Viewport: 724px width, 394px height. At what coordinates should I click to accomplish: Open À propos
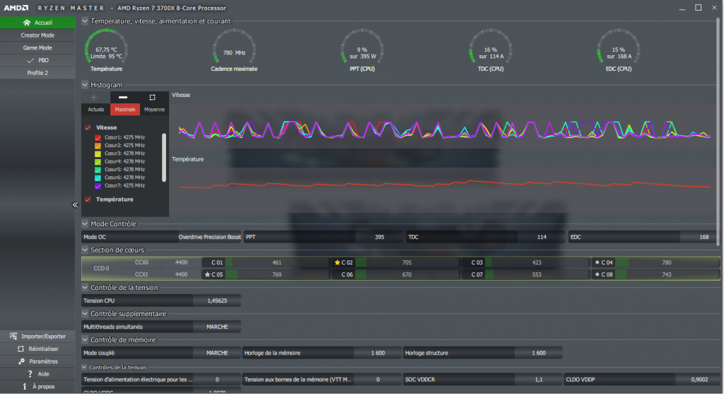37,386
